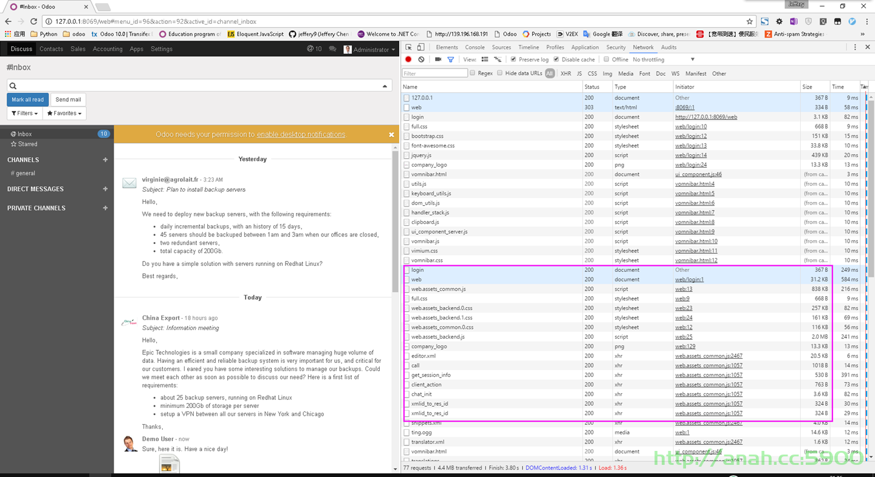Click the capture screenshots camera icon
The width and height of the screenshot is (875, 477).
437,59
